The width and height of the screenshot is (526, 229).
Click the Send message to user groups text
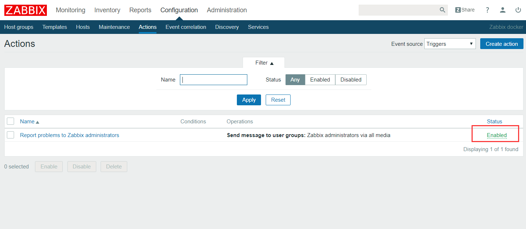(266, 135)
